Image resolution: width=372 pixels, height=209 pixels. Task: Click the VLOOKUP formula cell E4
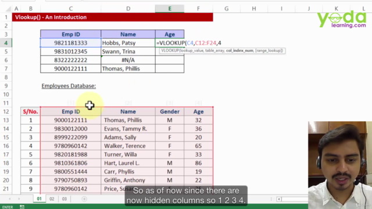click(170, 43)
